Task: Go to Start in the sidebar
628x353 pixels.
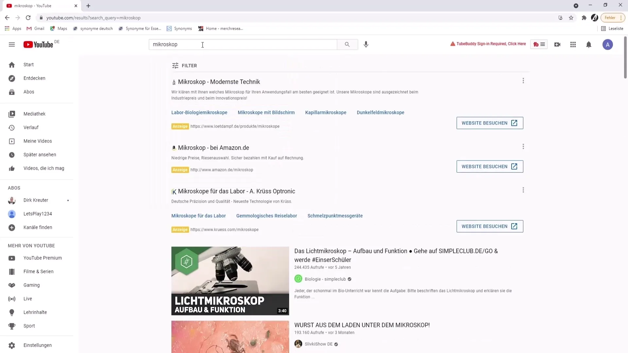Action: tap(37, 65)
